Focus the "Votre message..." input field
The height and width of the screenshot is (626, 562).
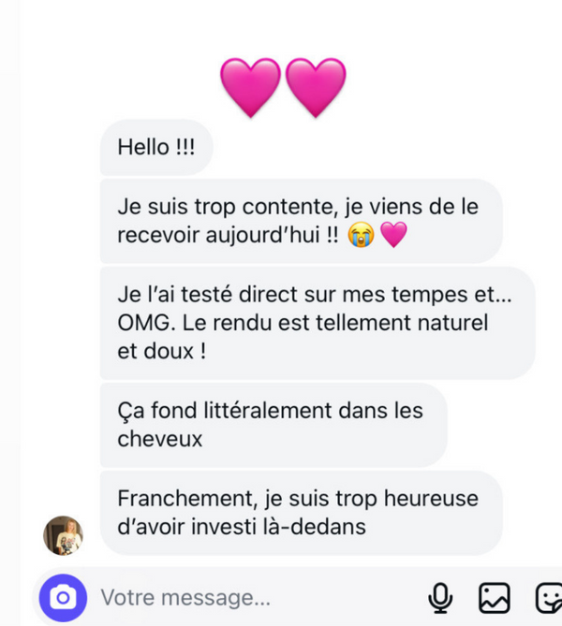tap(253, 597)
